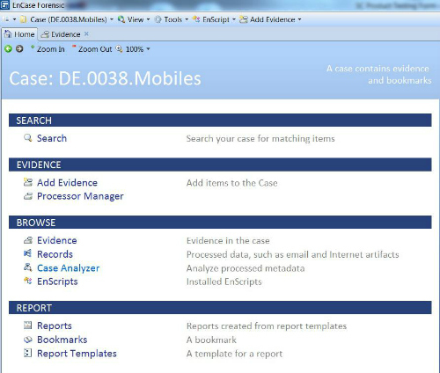Click the dropdown arrow next to Tools
Viewport: 440px width, 373px height.
pos(187,19)
